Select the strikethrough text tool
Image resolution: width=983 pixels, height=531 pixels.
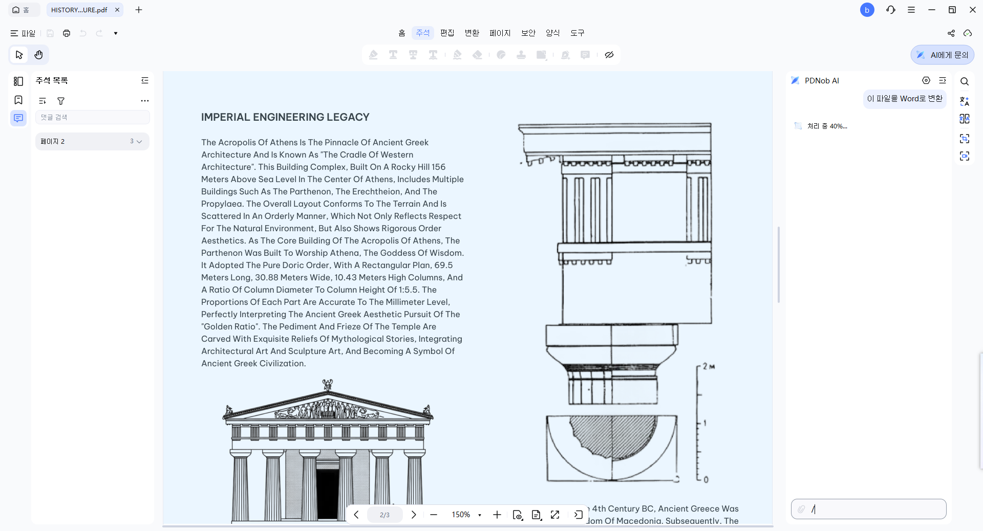[413, 55]
